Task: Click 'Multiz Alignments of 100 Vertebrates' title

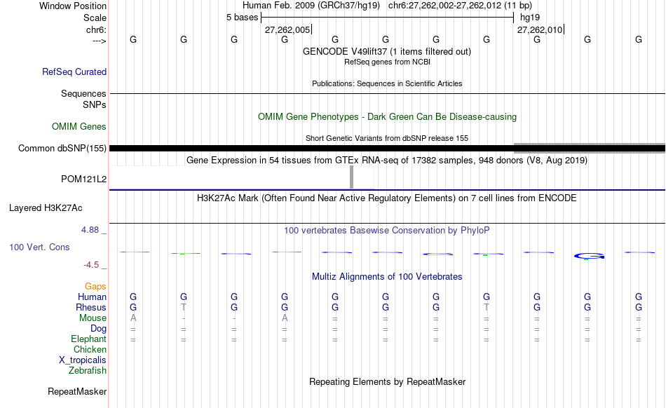Action: [387, 277]
